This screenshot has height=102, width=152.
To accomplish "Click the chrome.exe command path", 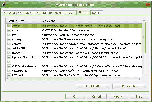I will click(92, 44).
